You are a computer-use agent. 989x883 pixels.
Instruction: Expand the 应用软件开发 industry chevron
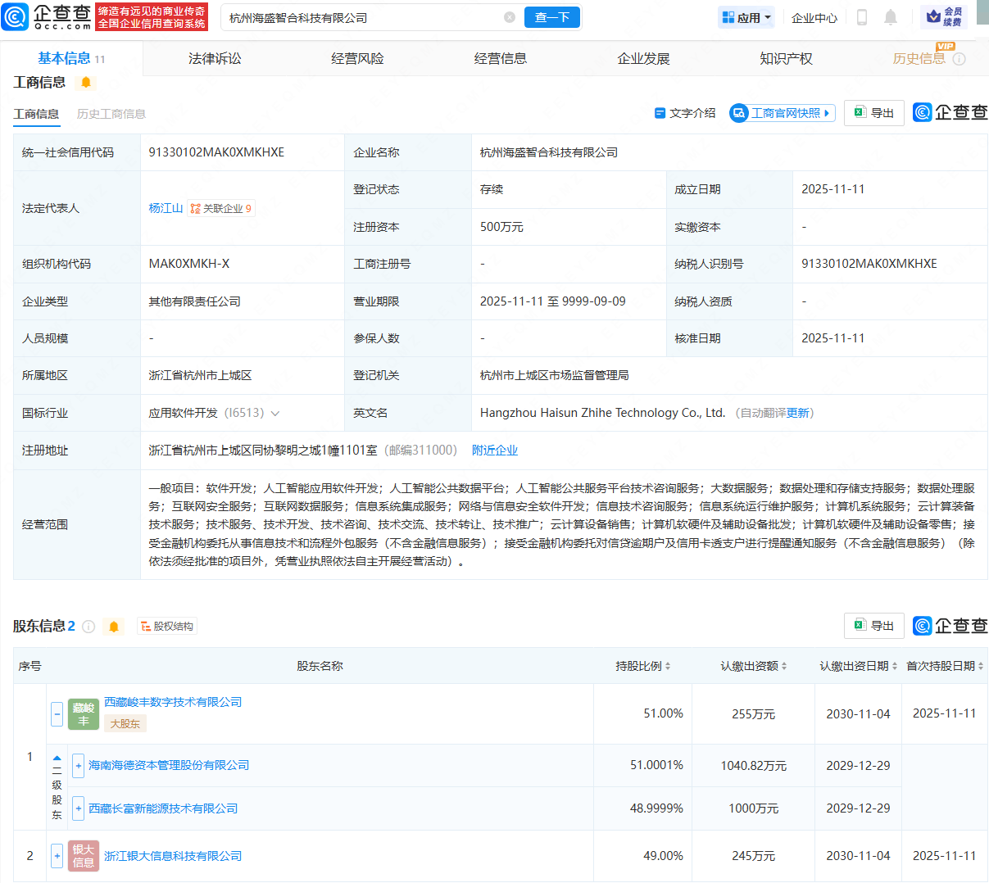[275, 414]
